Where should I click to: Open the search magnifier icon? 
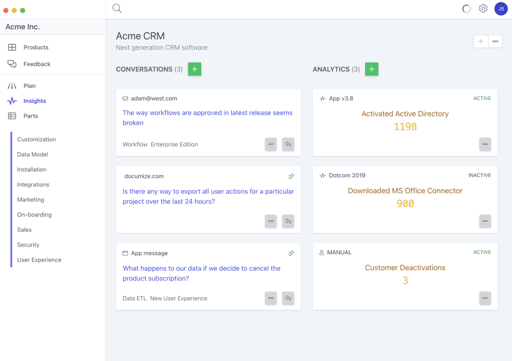click(117, 8)
